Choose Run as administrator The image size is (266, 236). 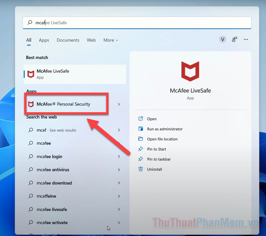tap(165, 129)
